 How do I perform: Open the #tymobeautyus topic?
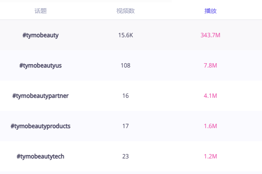41,65
